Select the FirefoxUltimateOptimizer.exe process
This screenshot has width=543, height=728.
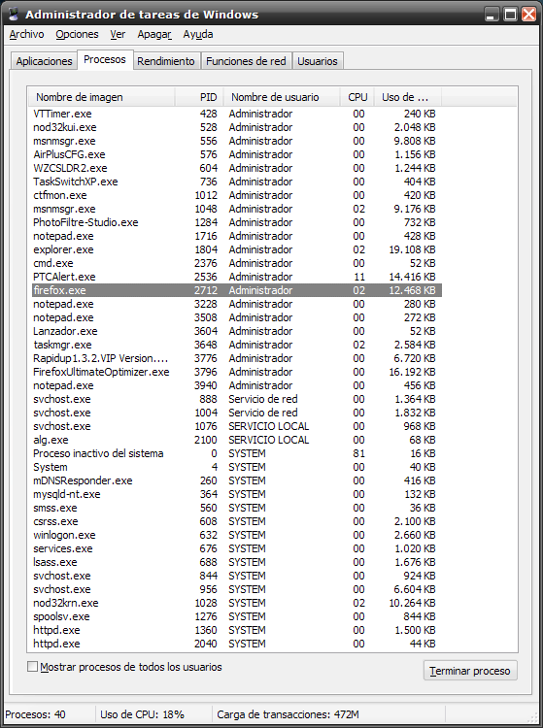(x=236, y=372)
